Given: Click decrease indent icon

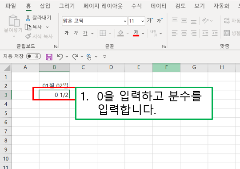Looking at the screenshot, I should coord(205,33).
